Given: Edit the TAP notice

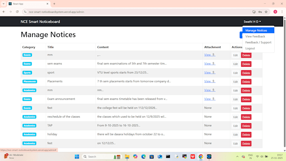Looking at the screenshot, I should coord(236,126).
